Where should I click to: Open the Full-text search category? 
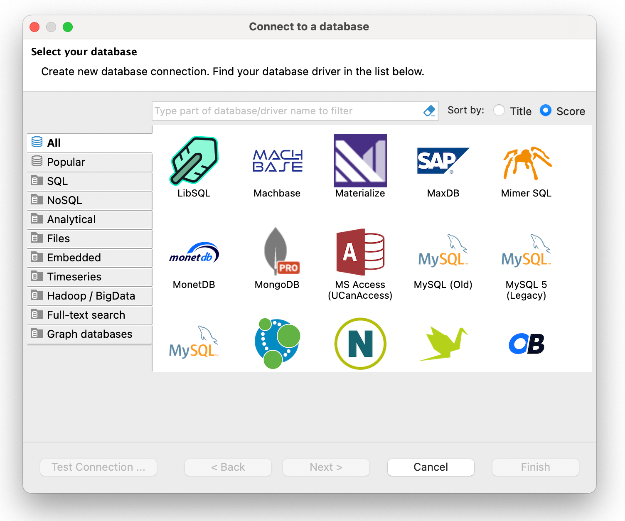[90, 315]
